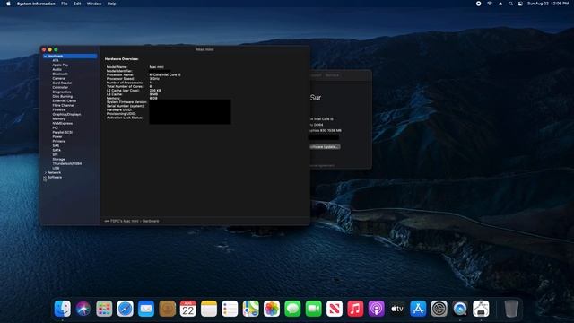Select Graphics/Displays in the sidebar
The height and width of the screenshot is (323, 574).
pyautogui.click(x=66, y=114)
